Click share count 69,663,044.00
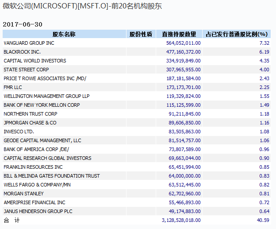The width and height of the screenshot is (276, 229). (x=184, y=158)
